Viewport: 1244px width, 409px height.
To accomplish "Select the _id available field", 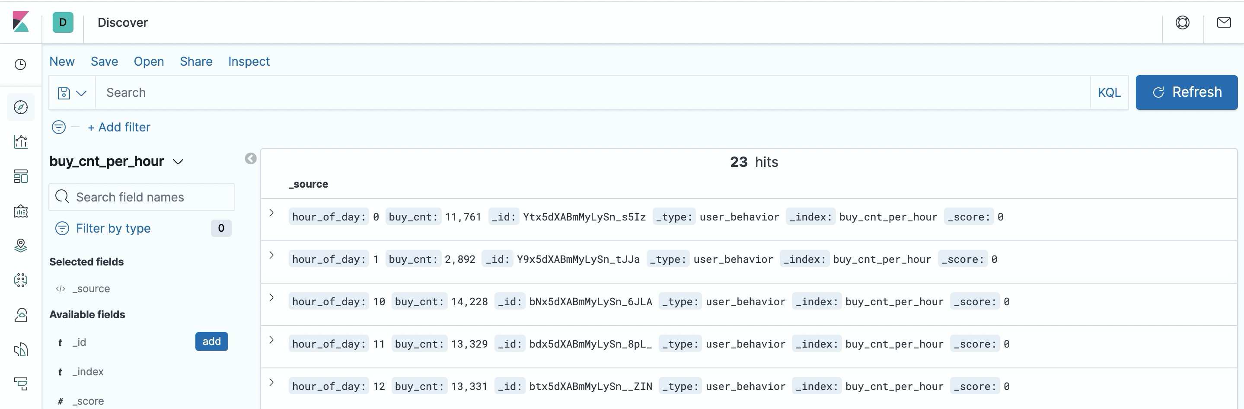I will 79,342.
